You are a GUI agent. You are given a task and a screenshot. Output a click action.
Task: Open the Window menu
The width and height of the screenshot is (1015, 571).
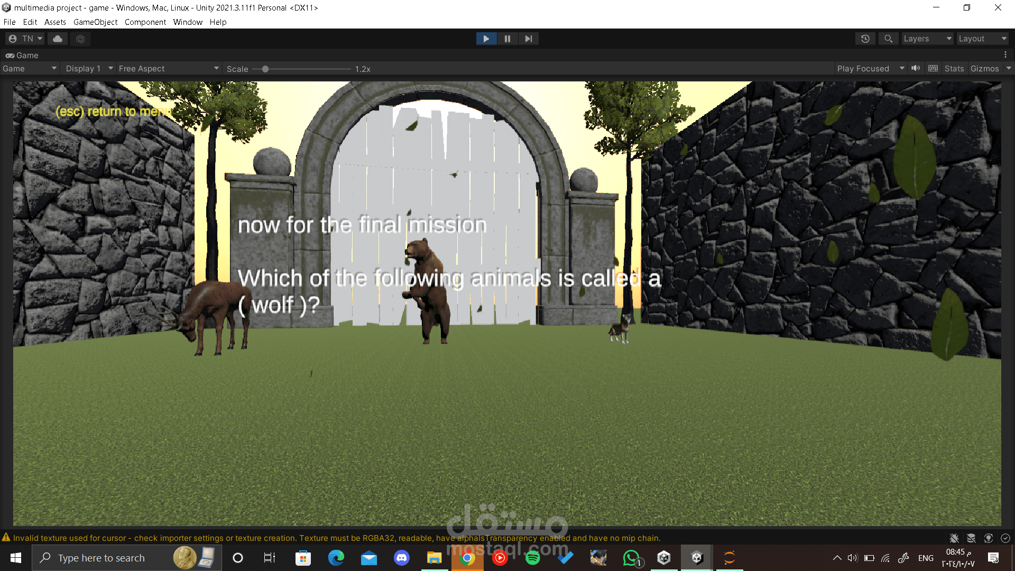(188, 22)
